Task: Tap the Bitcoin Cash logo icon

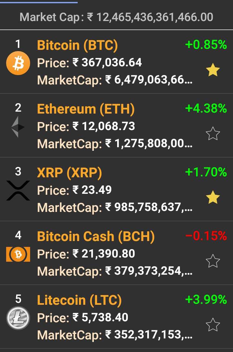Action: click(x=18, y=255)
